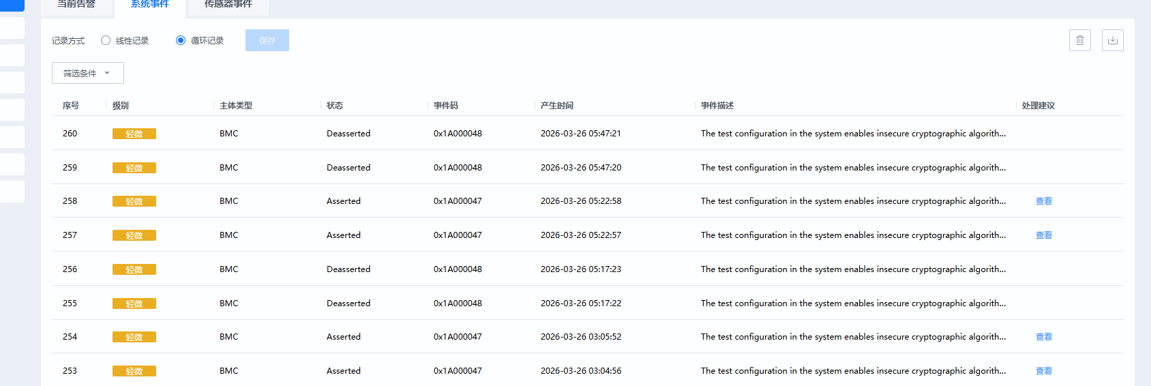The height and width of the screenshot is (386, 1151).
Task: Select the 线性记录 radio button
Action: [106, 40]
